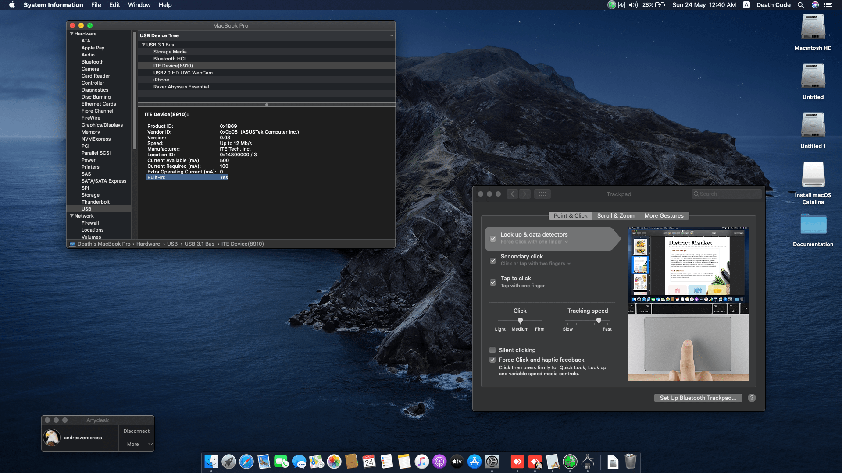Open System Information chip icon in Dock

coord(588,462)
